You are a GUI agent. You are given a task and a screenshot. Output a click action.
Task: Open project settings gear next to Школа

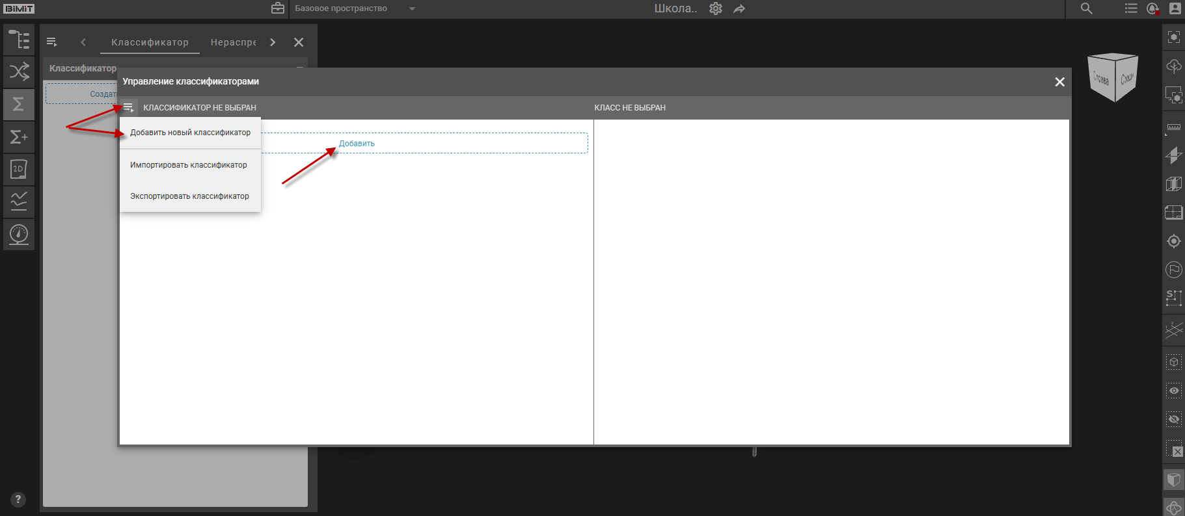point(715,8)
